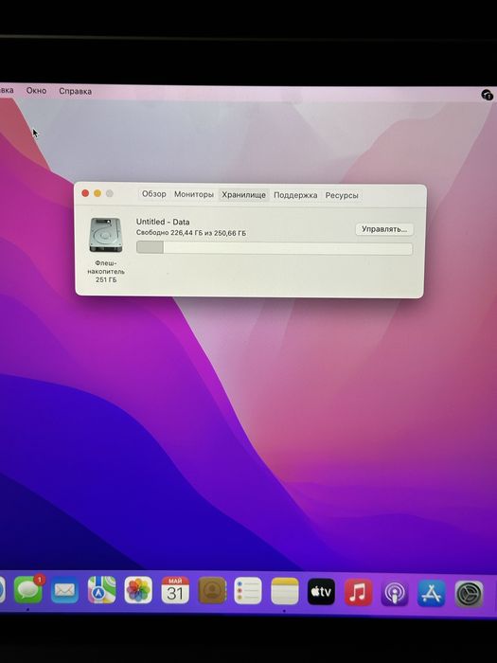
Task: Launch the Contacts app from Dock
Action: pyautogui.click(x=212, y=590)
